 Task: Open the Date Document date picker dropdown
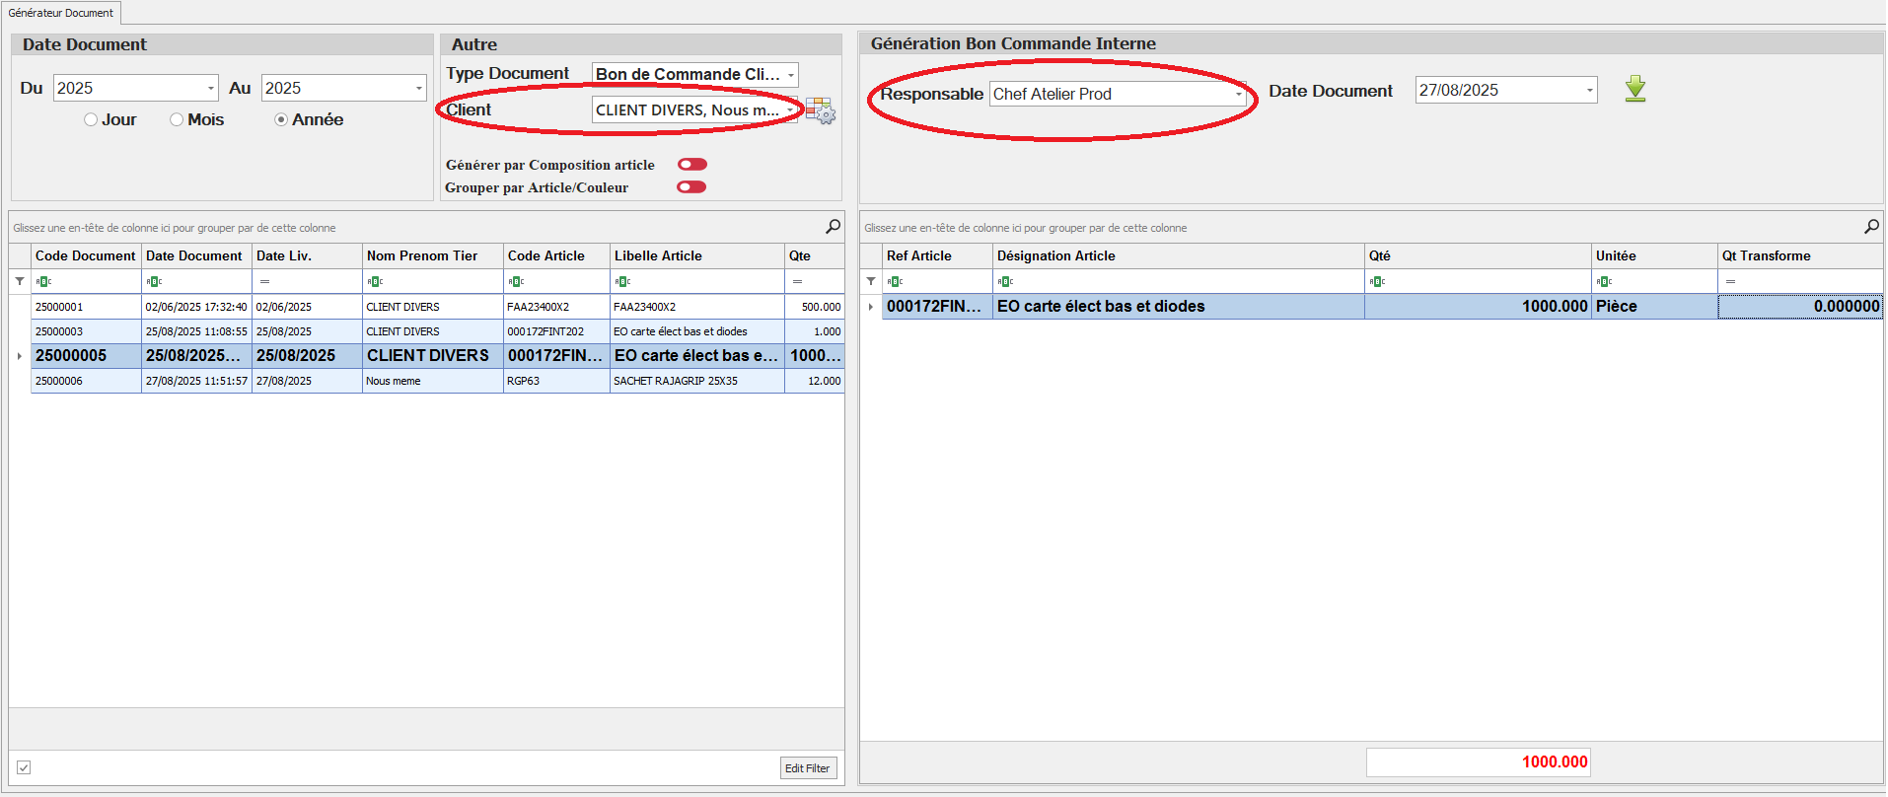tap(1588, 91)
